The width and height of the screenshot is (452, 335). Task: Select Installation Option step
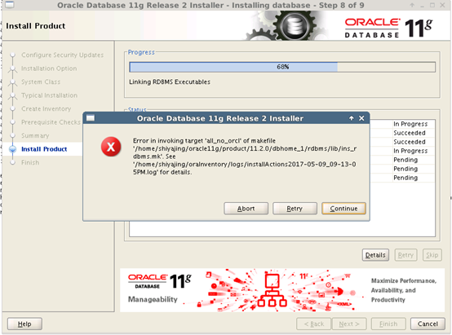pos(49,68)
